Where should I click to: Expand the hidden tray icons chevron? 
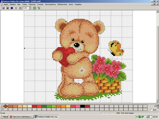[x=137, y=117]
